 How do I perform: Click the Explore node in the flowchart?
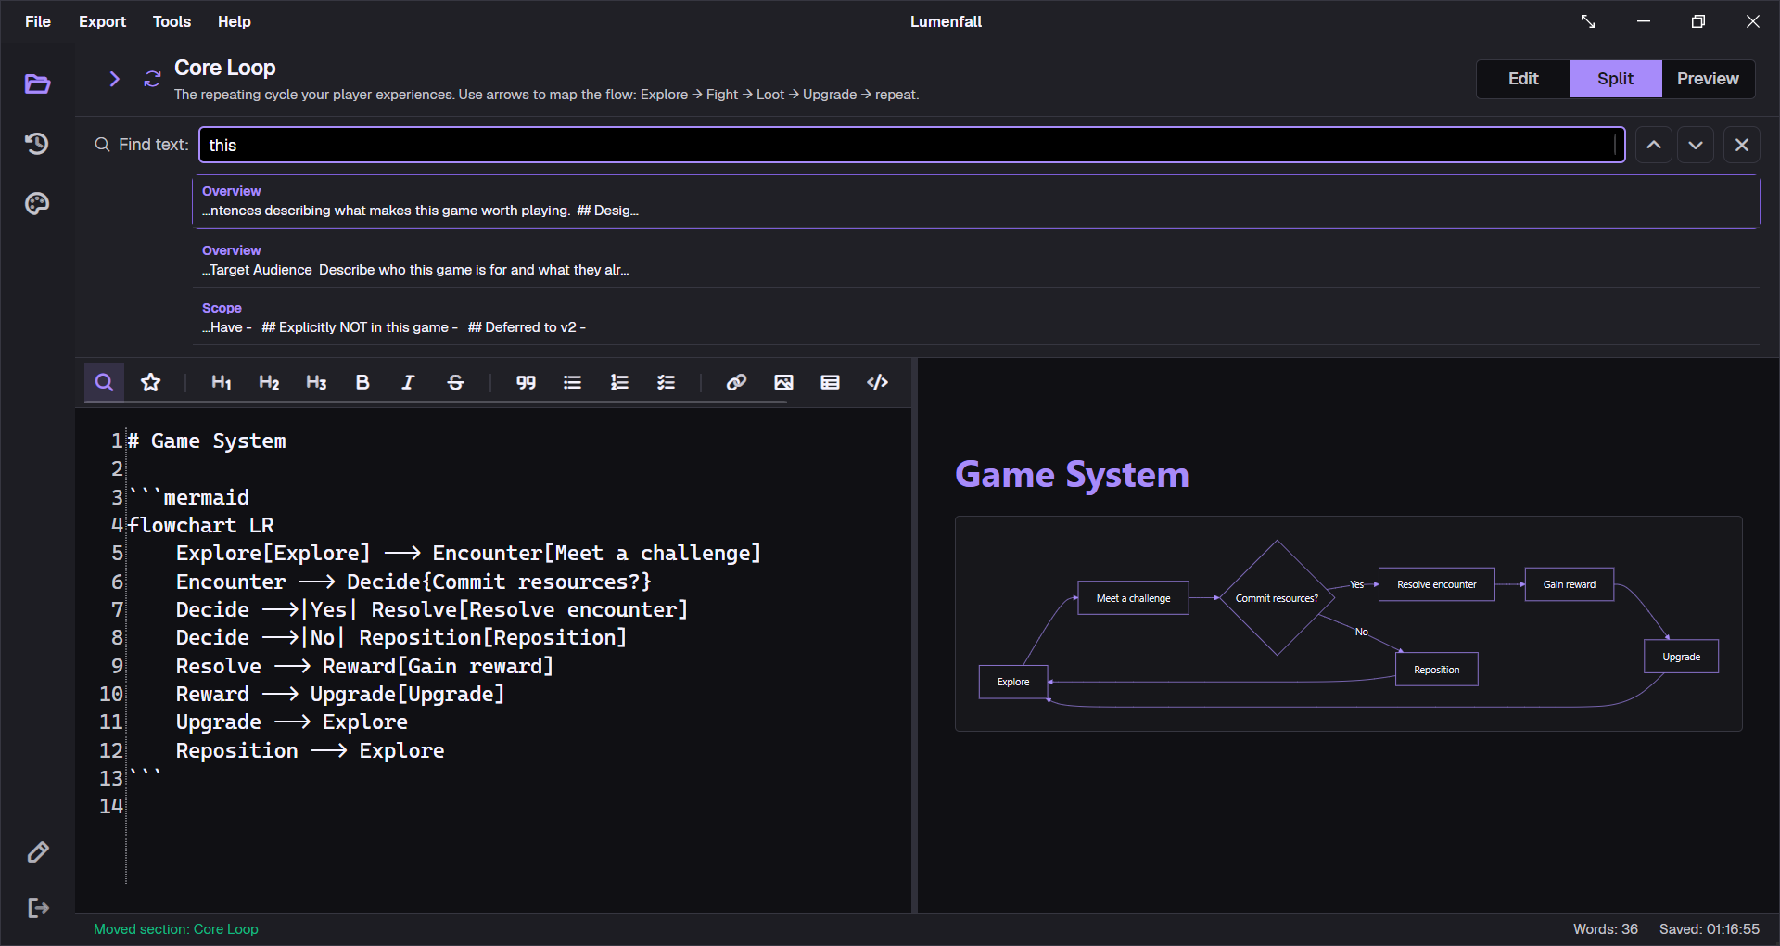[x=1013, y=682]
